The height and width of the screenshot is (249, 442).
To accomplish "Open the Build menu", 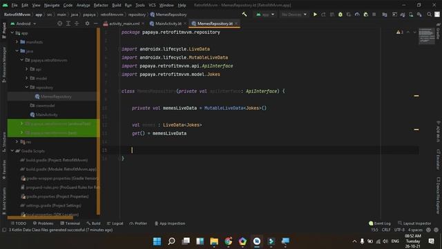I will pyautogui.click(x=117, y=5).
